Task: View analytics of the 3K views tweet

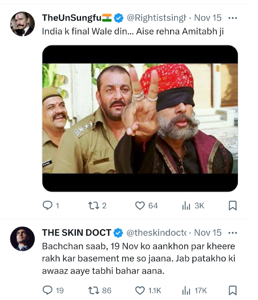Action: coord(186,206)
